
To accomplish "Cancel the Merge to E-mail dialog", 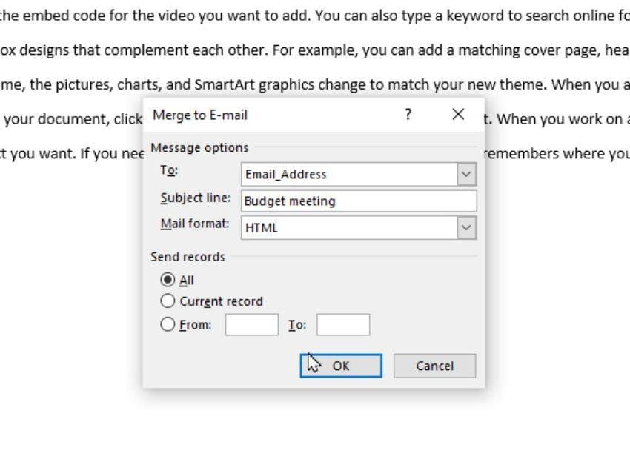I will click(434, 365).
